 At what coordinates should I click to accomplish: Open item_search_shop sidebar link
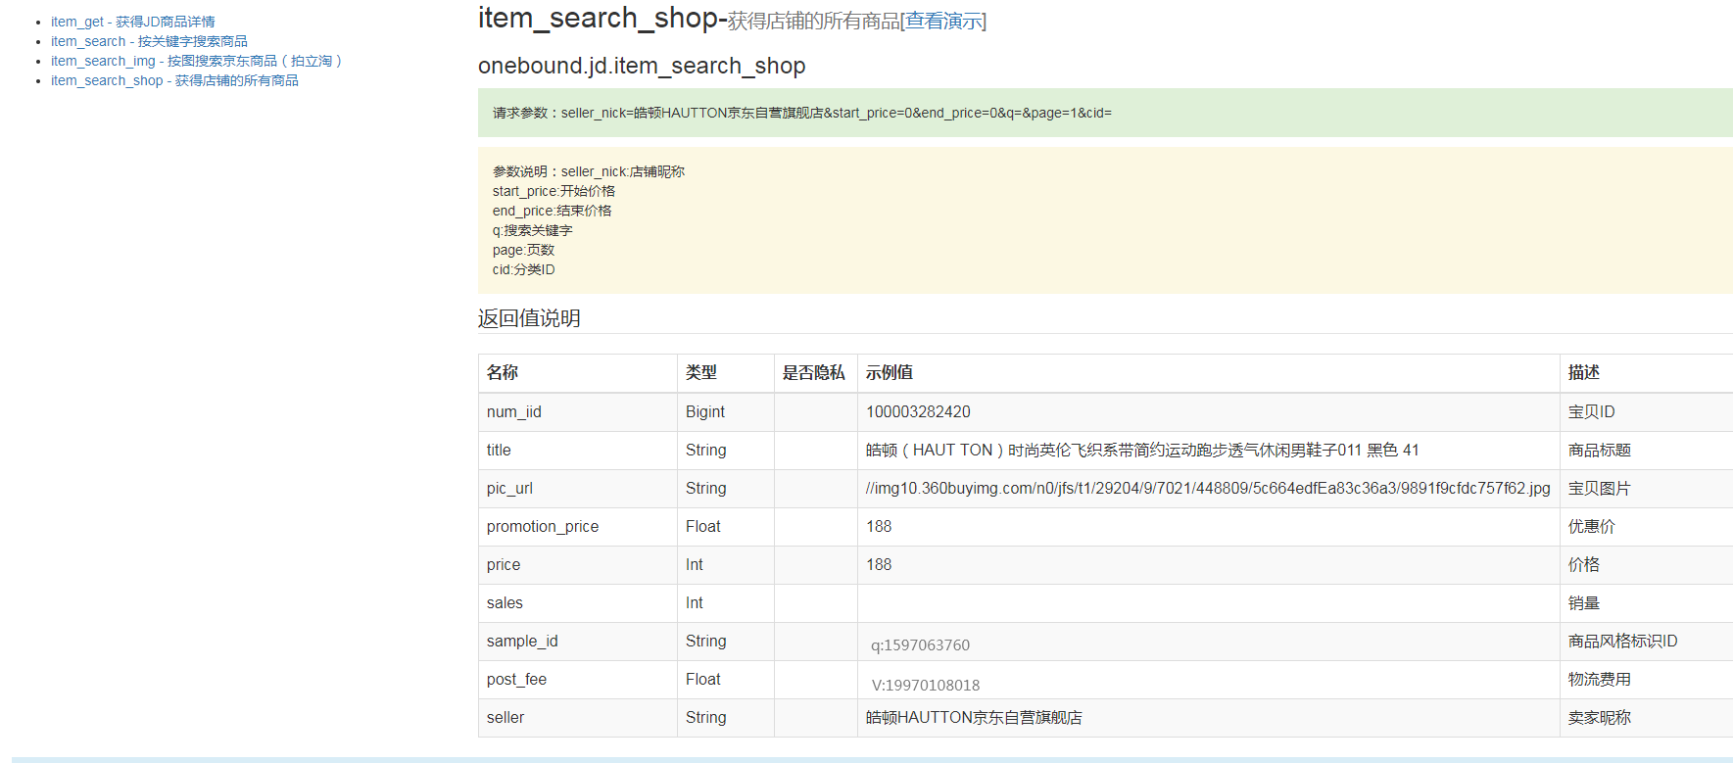[174, 80]
